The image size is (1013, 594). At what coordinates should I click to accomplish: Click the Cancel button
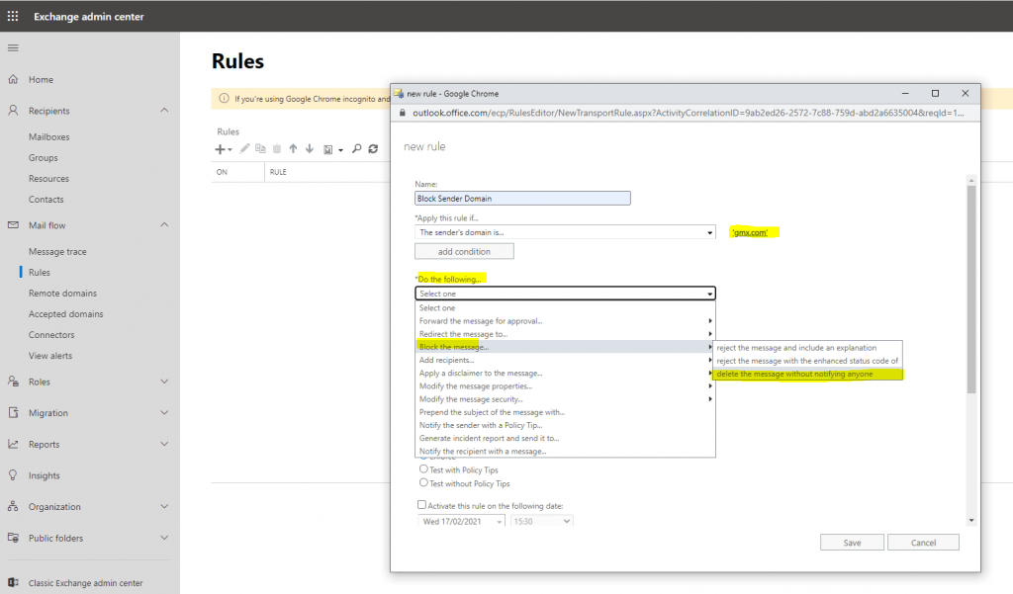[923, 543]
